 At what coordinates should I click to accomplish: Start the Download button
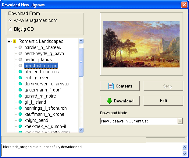coord(120,101)
